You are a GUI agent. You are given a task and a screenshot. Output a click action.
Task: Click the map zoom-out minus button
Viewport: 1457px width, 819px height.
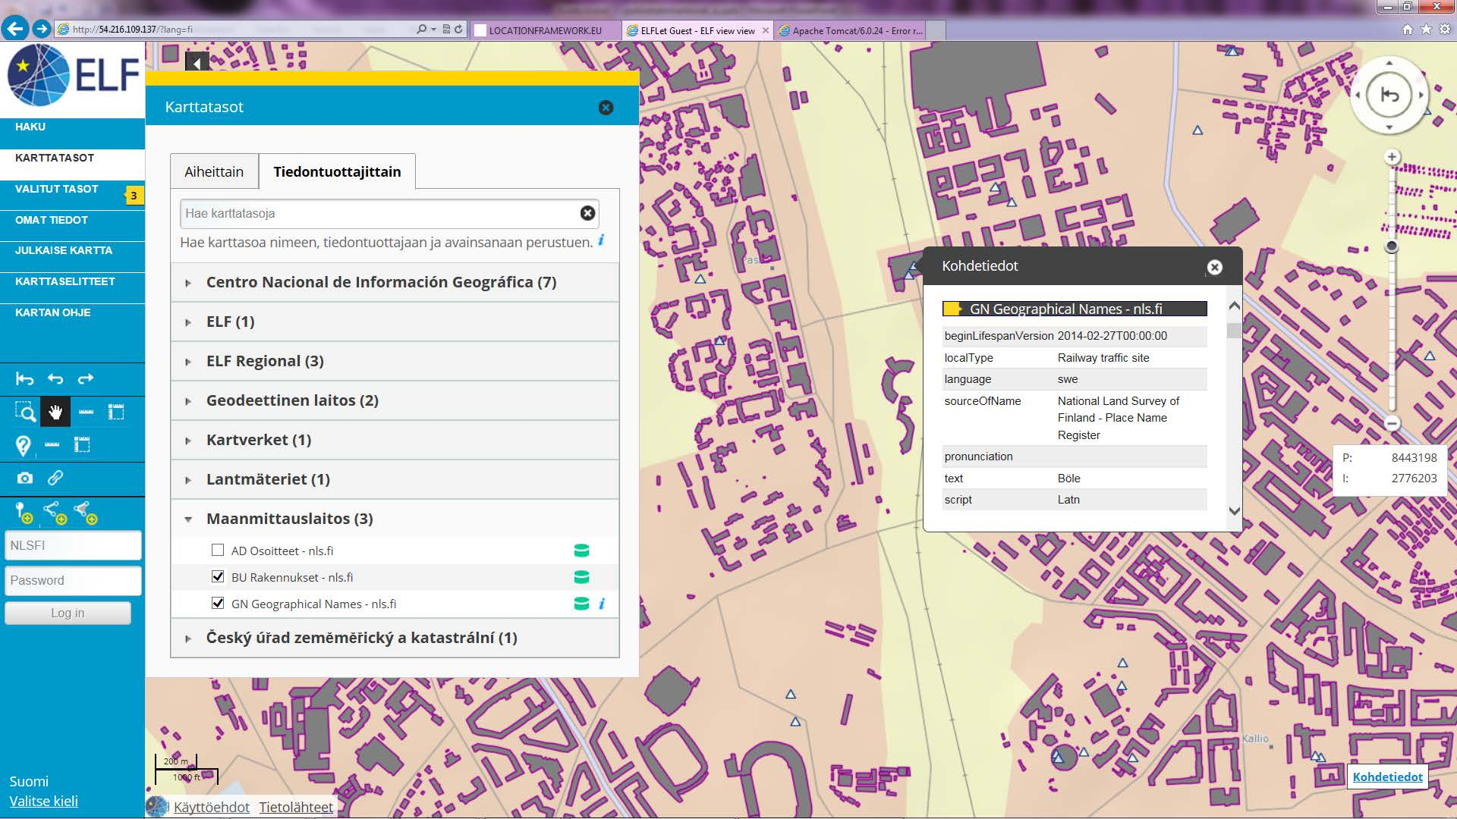point(1392,423)
